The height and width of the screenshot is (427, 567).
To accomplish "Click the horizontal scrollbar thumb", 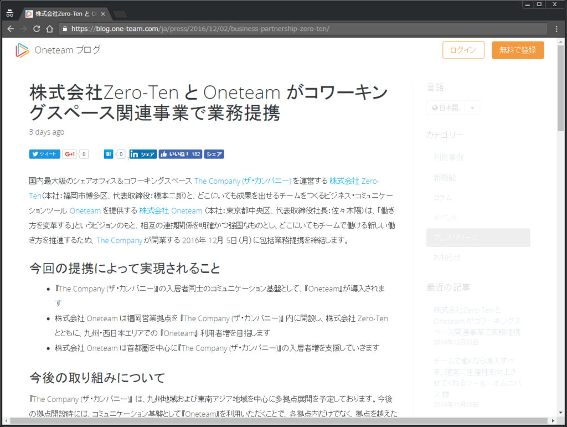I will coord(279,420).
